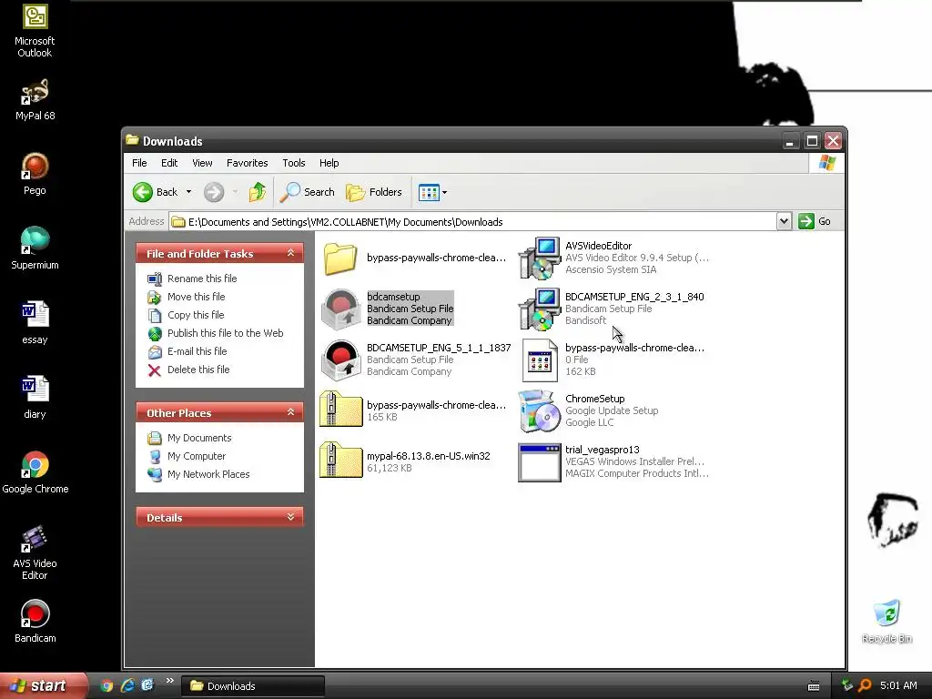Select the 165 KB bypass-paywalls zip archive

pos(340,410)
